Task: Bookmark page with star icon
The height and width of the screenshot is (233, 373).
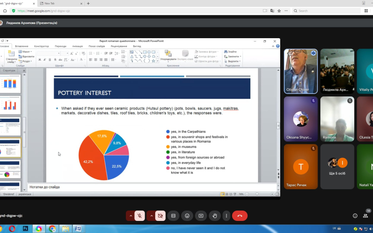Action: coord(279,11)
